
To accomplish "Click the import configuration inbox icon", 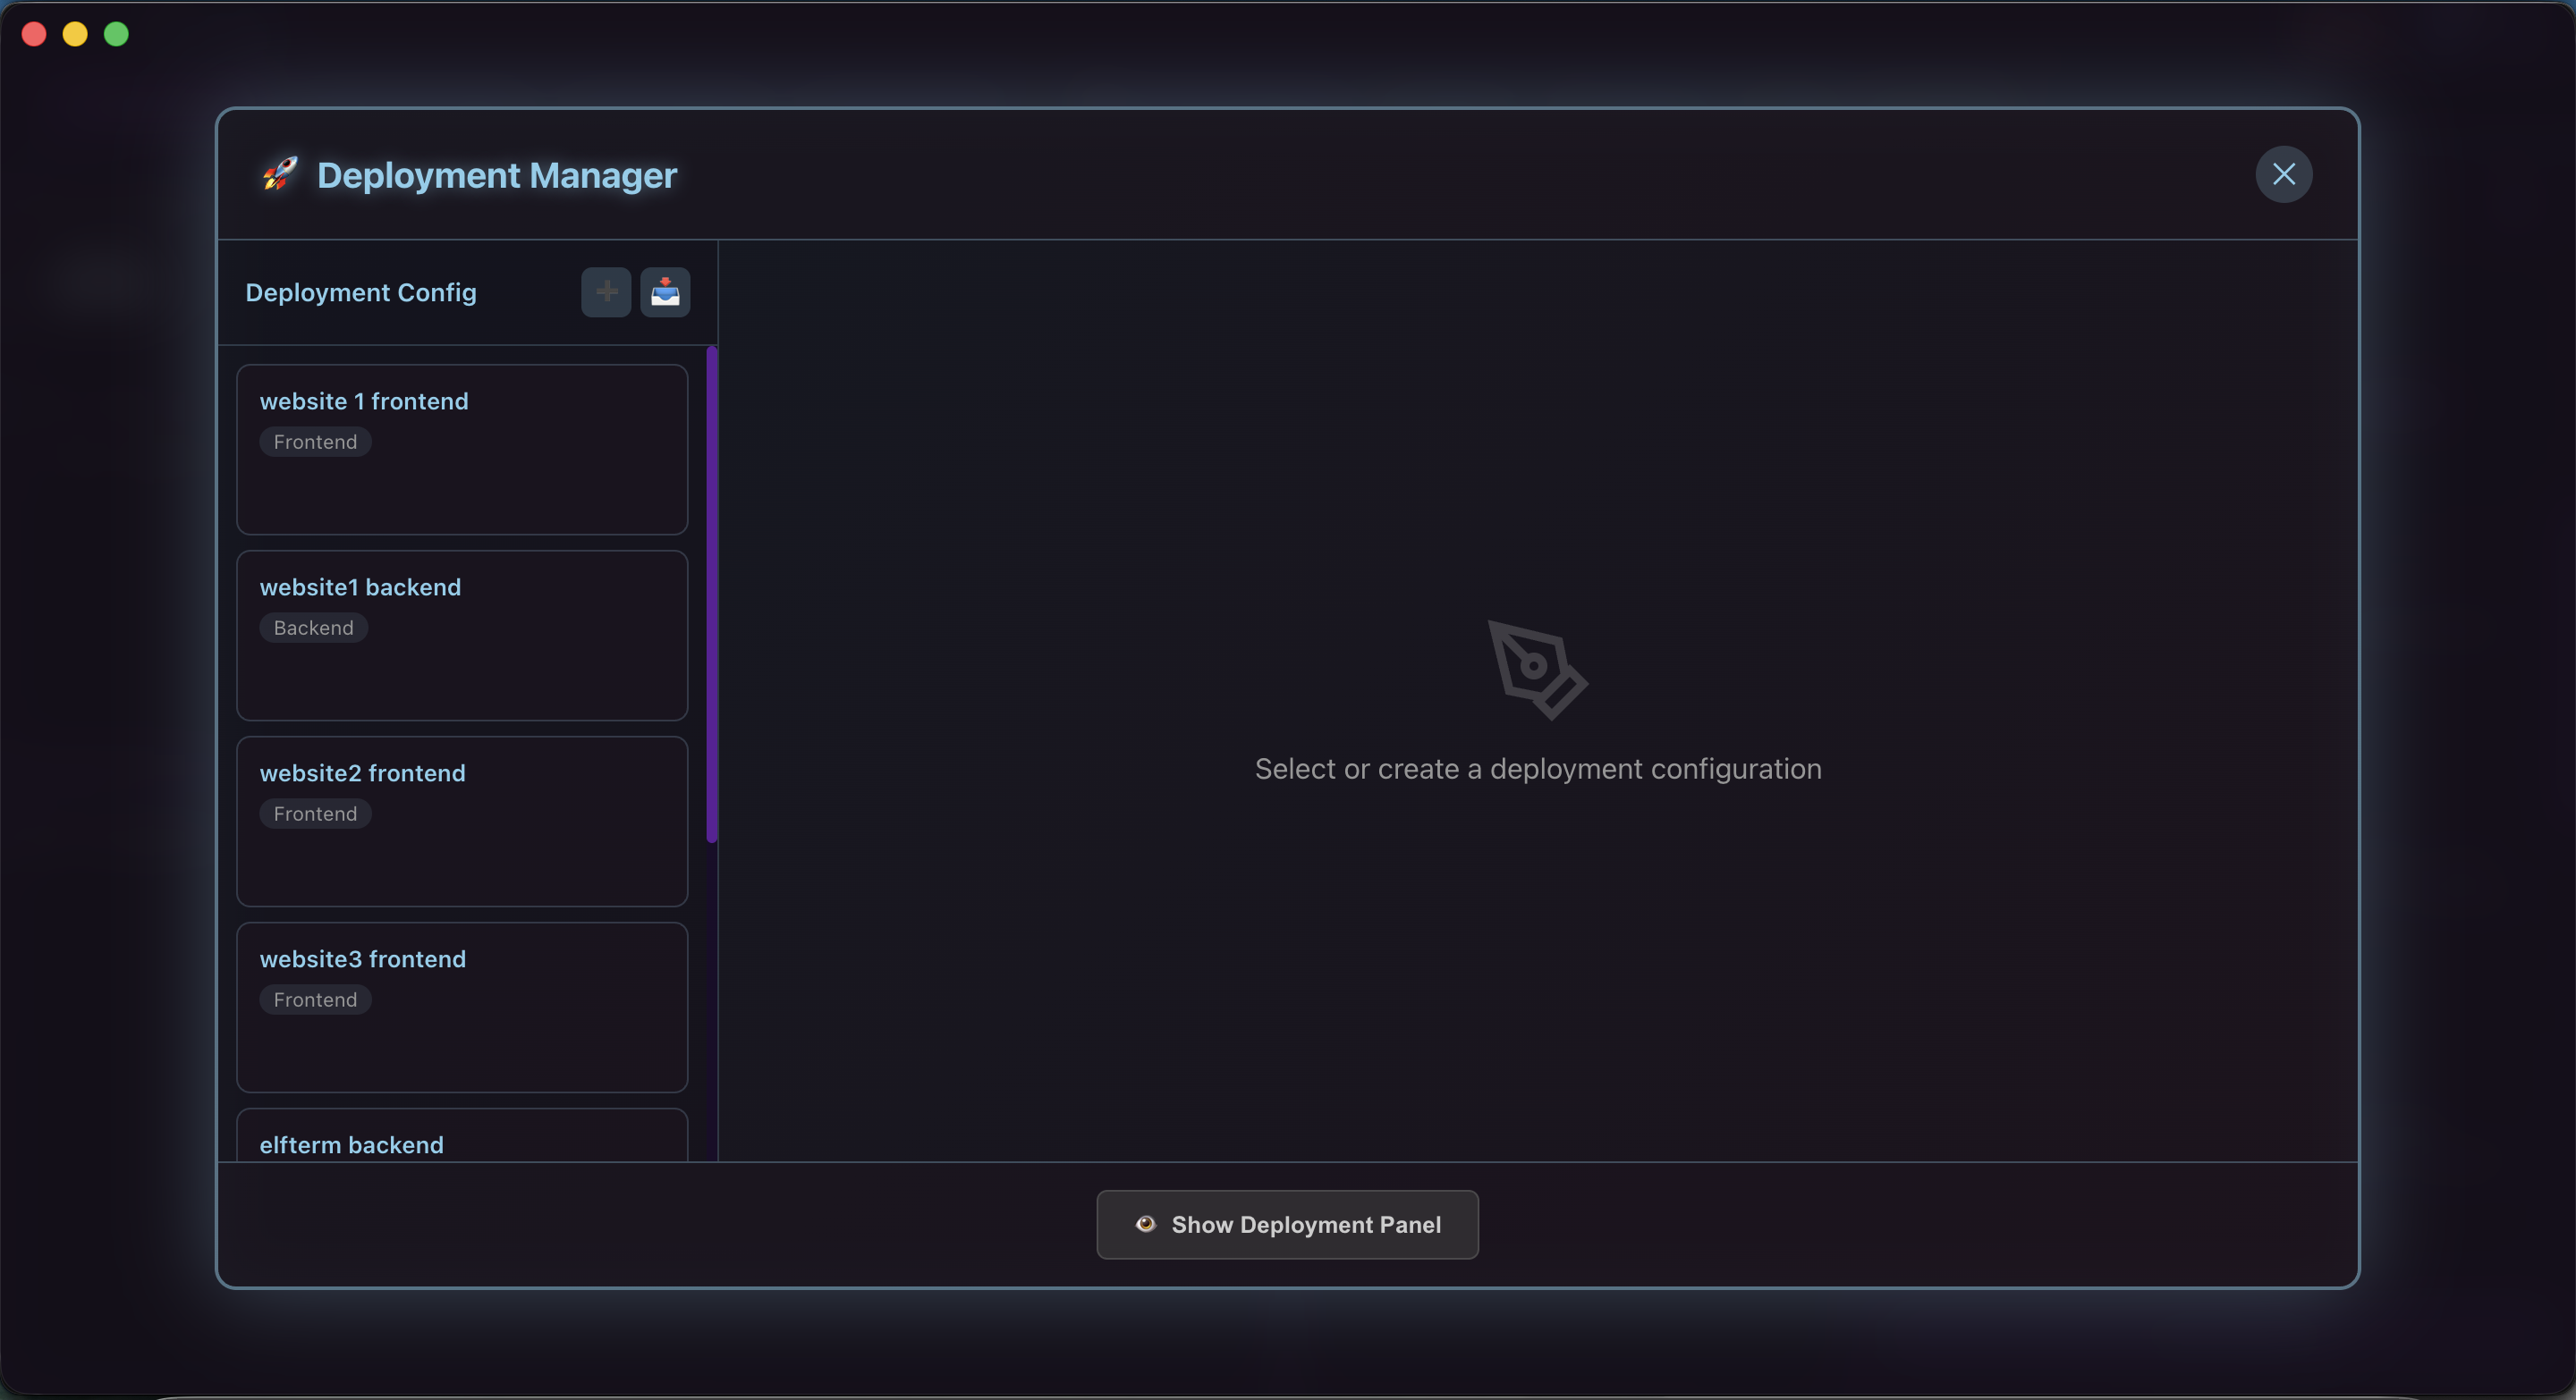I will [x=665, y=291].
